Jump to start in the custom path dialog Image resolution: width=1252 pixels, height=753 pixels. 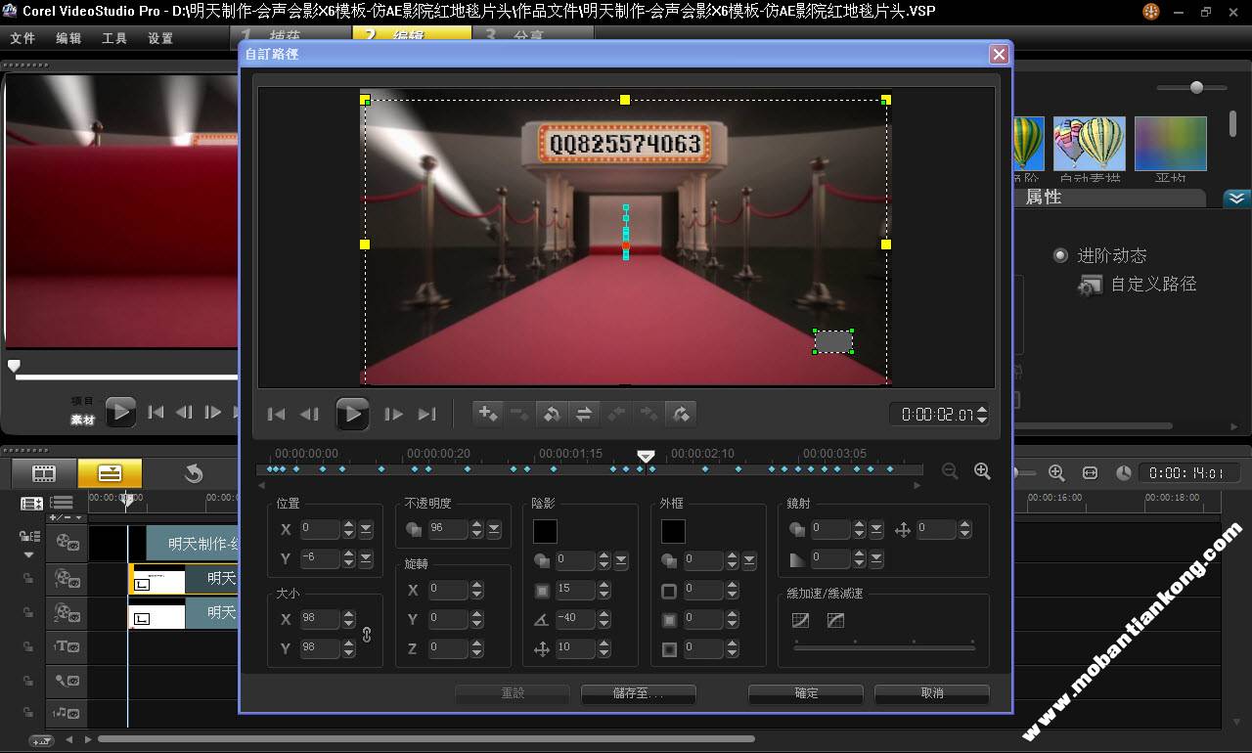pos(277,414)
